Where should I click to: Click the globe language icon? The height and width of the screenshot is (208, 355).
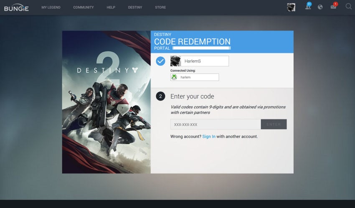point(320,7)
